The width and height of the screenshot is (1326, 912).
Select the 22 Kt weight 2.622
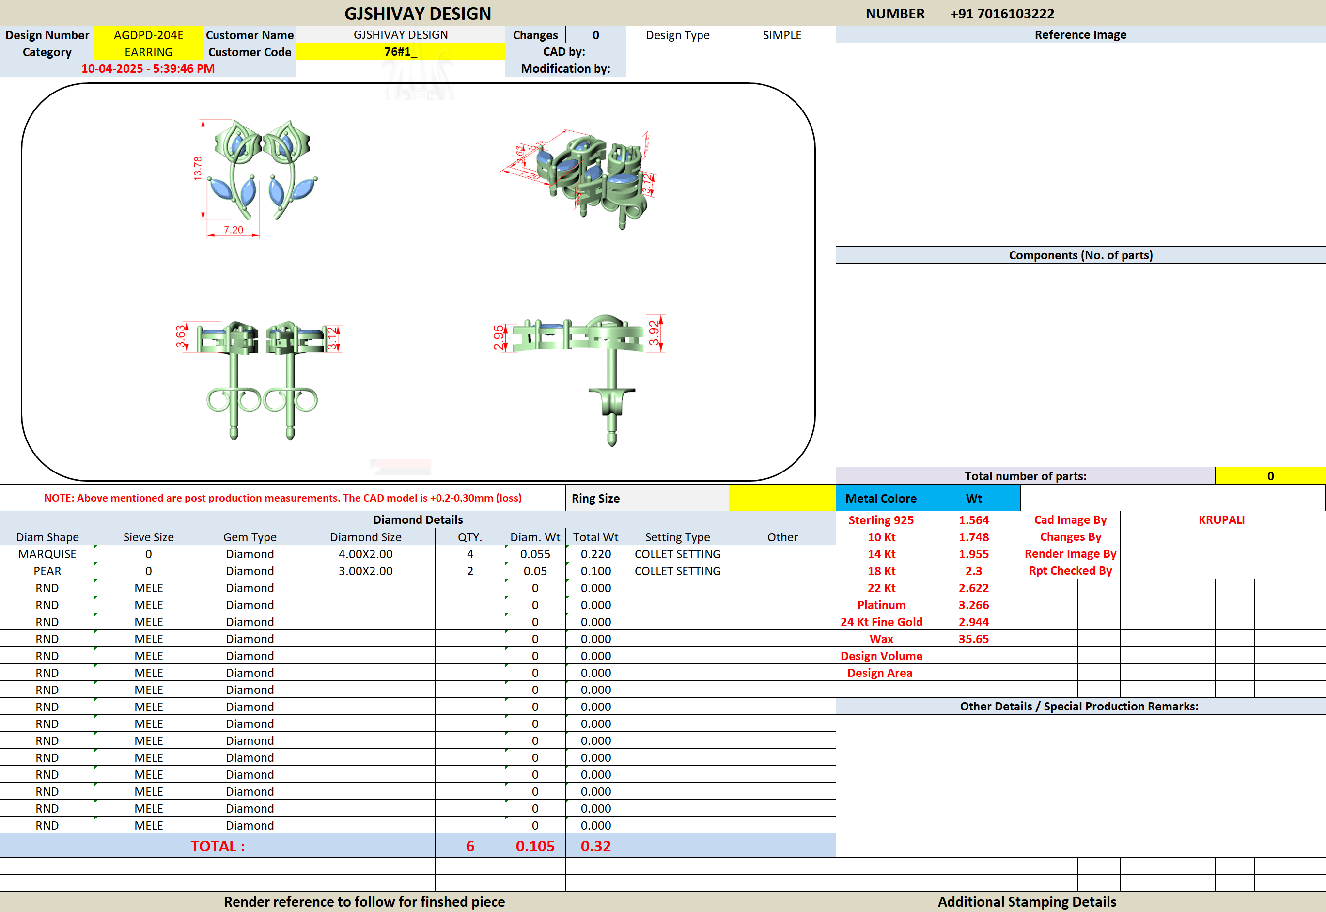point(973,588)
